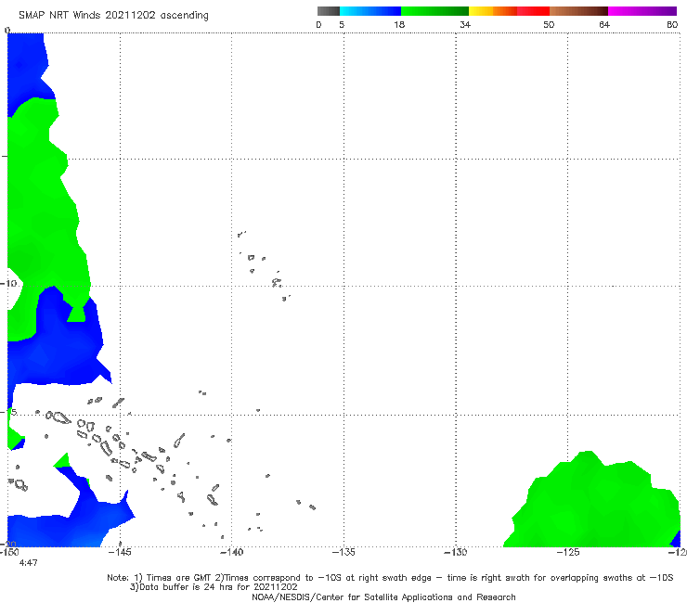Click the color bar label '64'
The width and height of the screenshot is (687, 603).
(604, 25)
